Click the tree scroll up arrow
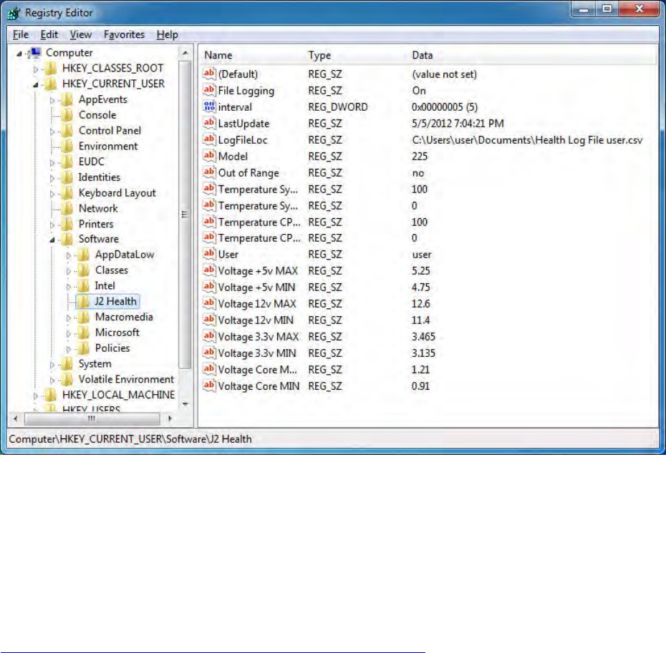Viewport: 666px width, 653px height. click(x=185, y=53)
